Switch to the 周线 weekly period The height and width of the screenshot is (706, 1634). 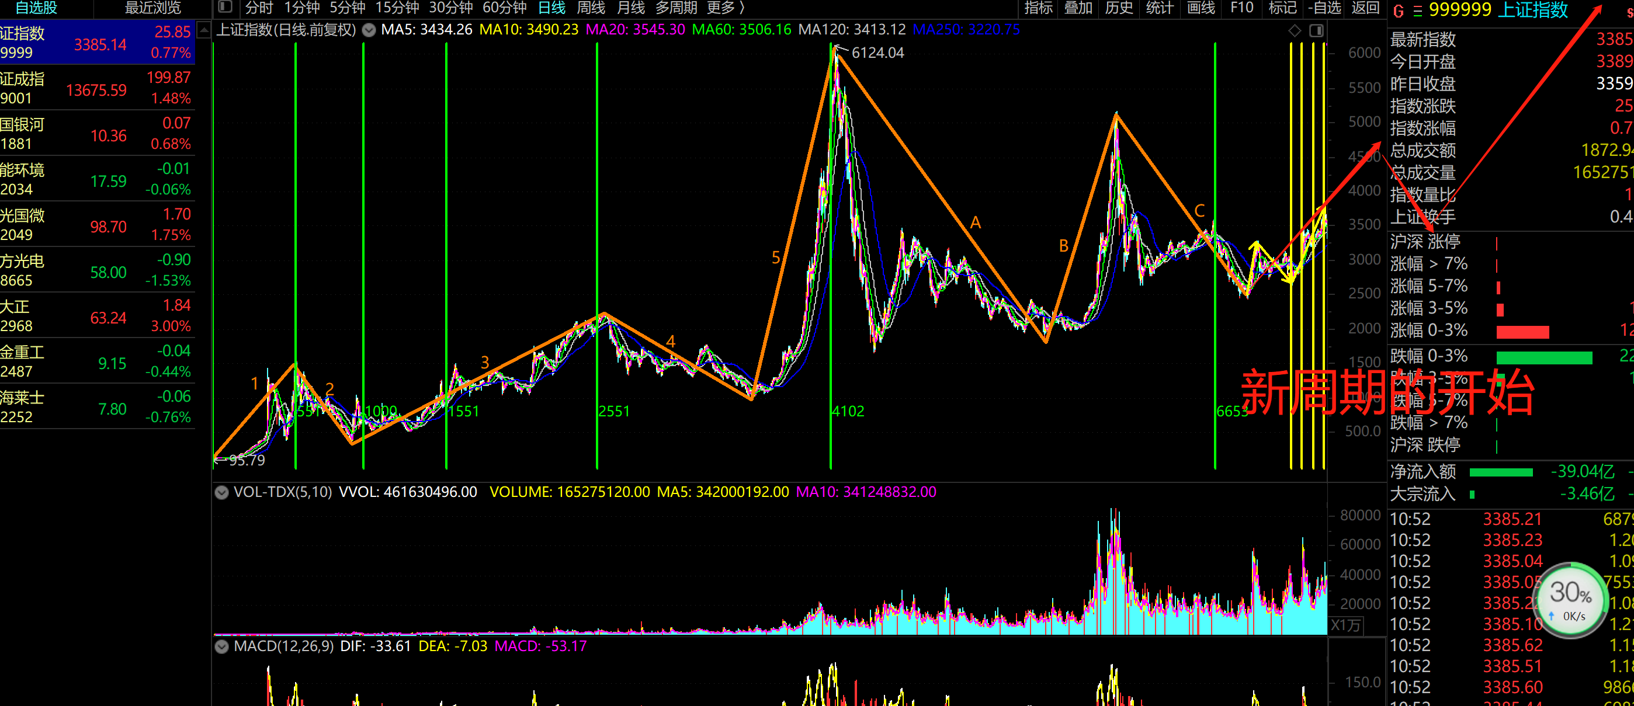(591, 8)
